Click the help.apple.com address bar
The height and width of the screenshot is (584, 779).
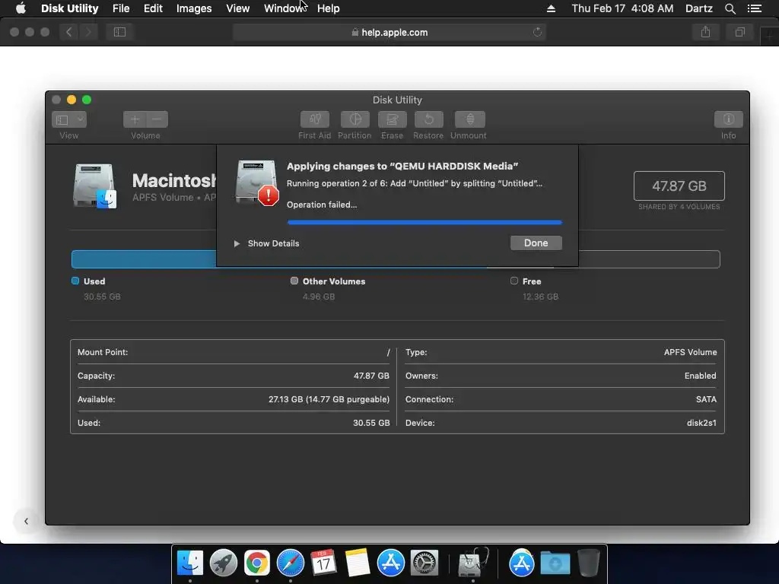[389, 32]
